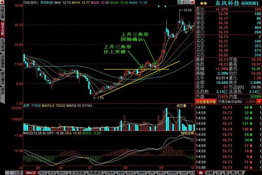This screenshot has height=175, width=262.
Task: Click the MACD(12,26,9) indicator label
Action: [x=35, y=133]
